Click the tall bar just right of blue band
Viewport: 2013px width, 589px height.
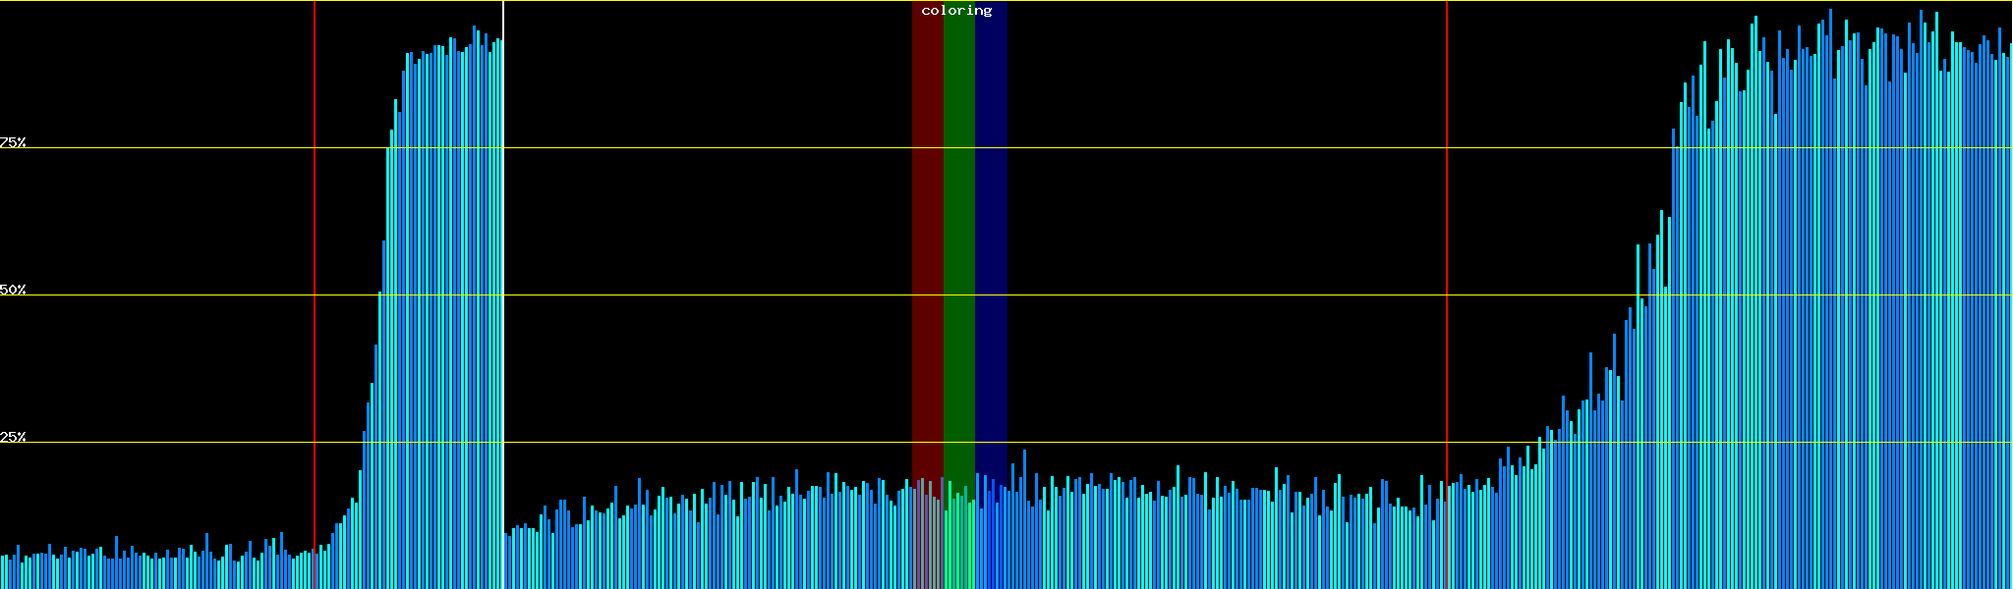pyautogui.click(x=1024, y=520)
